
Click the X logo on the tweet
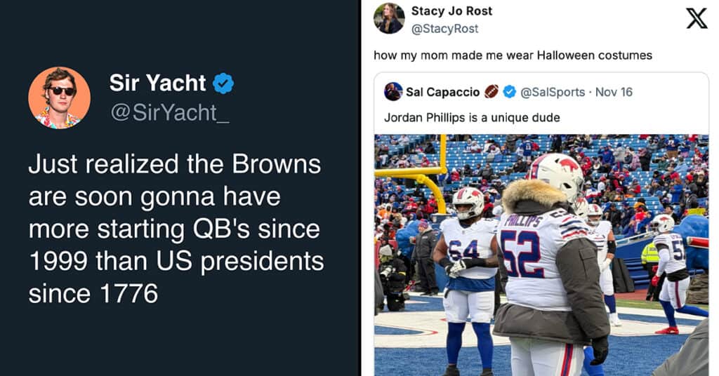pyautogui.click(x=697, y=18)
